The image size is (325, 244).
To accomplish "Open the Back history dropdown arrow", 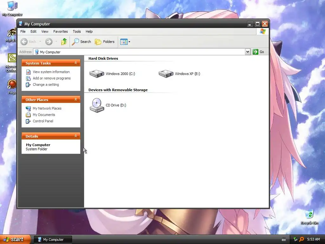I will [40, 42].
